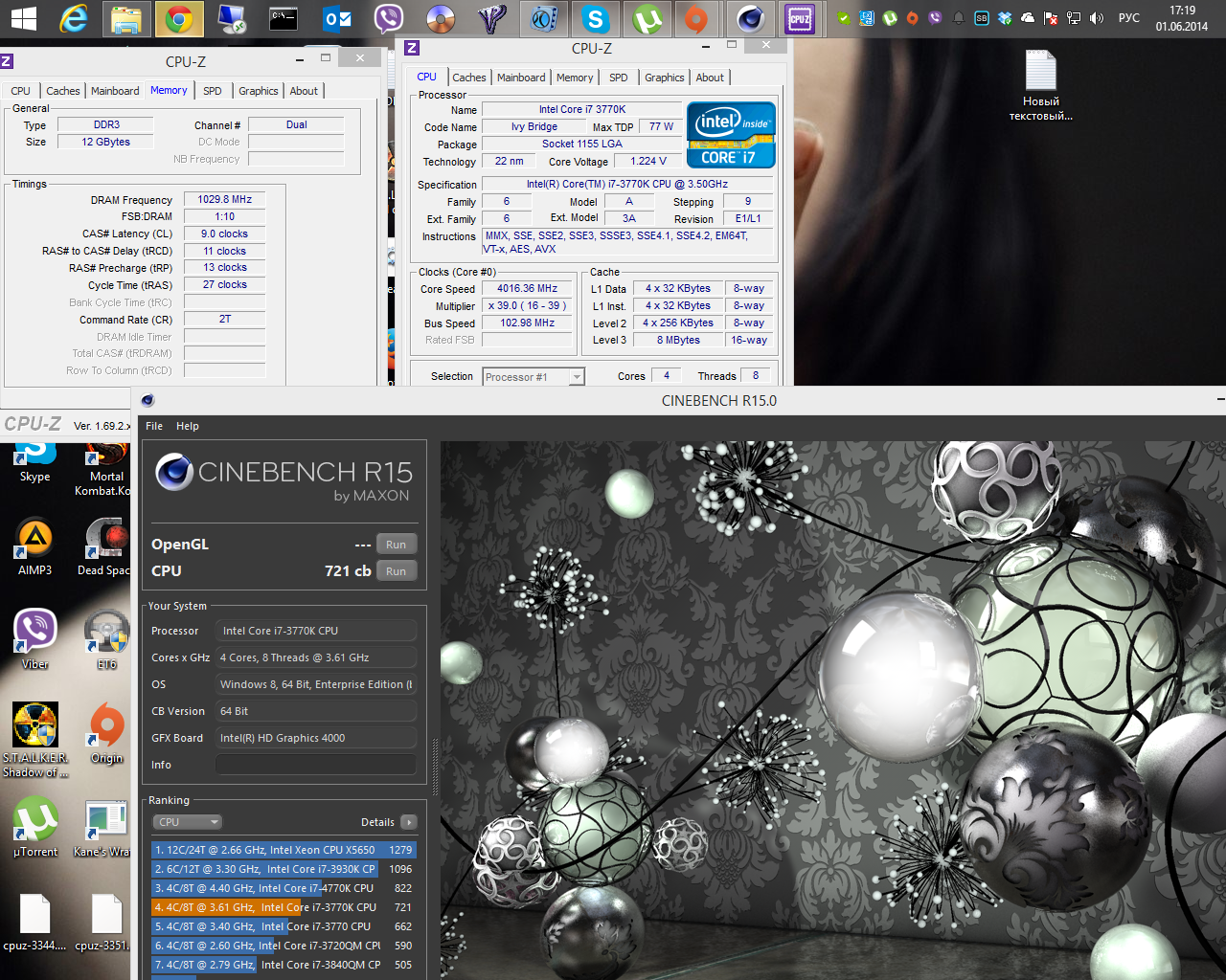Run the OpenGL benchmark in Cinebench
1226x980 pixels.
pos(397,545)
